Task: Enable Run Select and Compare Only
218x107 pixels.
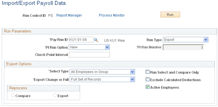Action: (147, 72)
